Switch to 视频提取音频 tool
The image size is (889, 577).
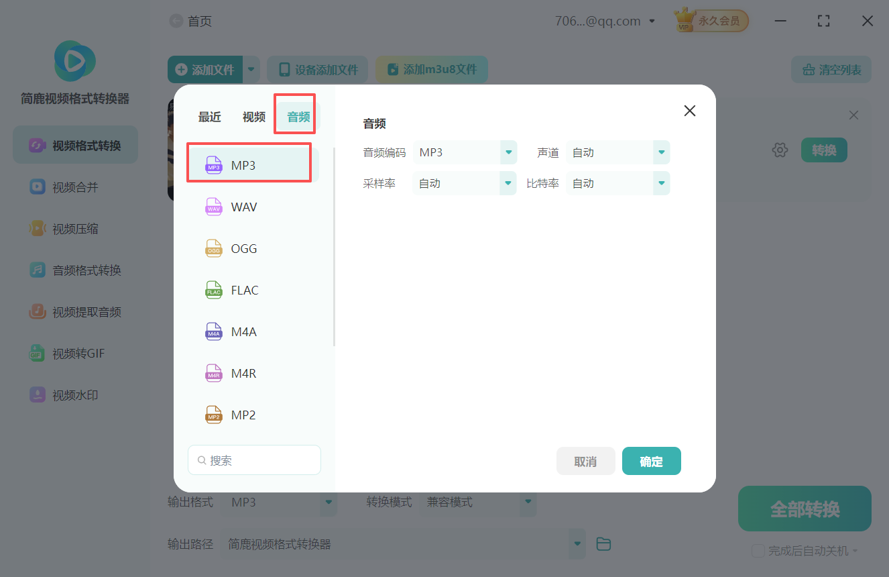[74, 311]
